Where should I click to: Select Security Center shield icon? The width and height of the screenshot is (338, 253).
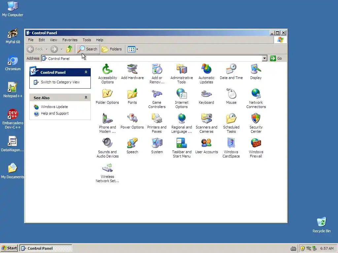coord(256,123)
